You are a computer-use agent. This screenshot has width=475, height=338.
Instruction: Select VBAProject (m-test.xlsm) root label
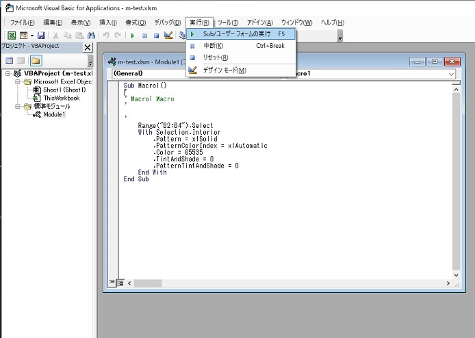pos(58,73)
